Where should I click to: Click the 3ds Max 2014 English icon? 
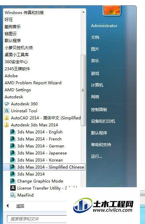[x=13, y=132]
